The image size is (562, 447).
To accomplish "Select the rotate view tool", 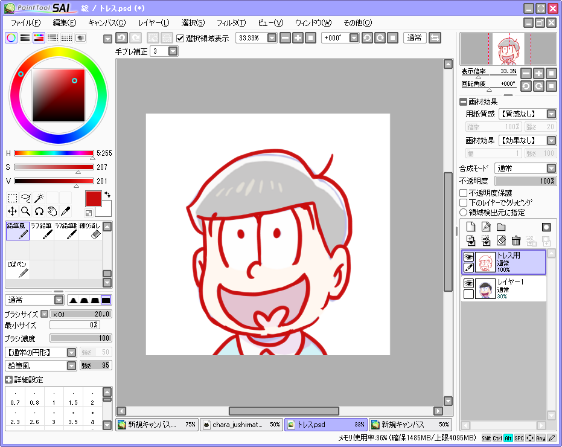I will 39,211.
